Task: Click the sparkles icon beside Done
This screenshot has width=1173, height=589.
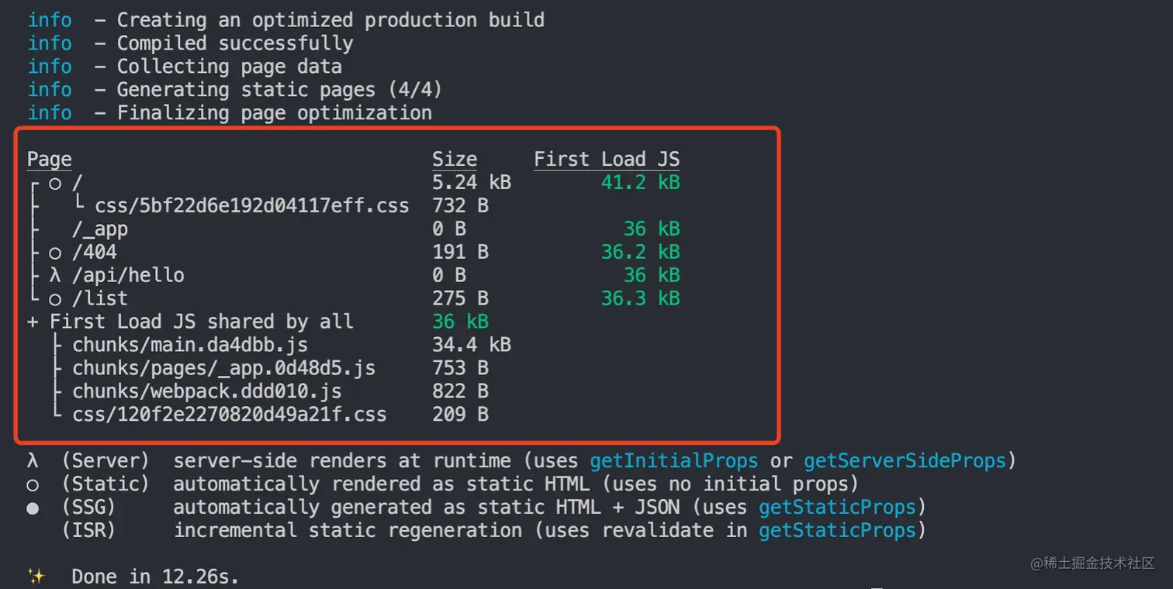Action: click(36, 576)
